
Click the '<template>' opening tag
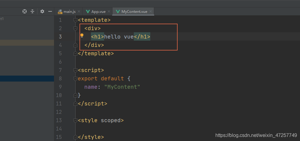(x=94, y=20)
